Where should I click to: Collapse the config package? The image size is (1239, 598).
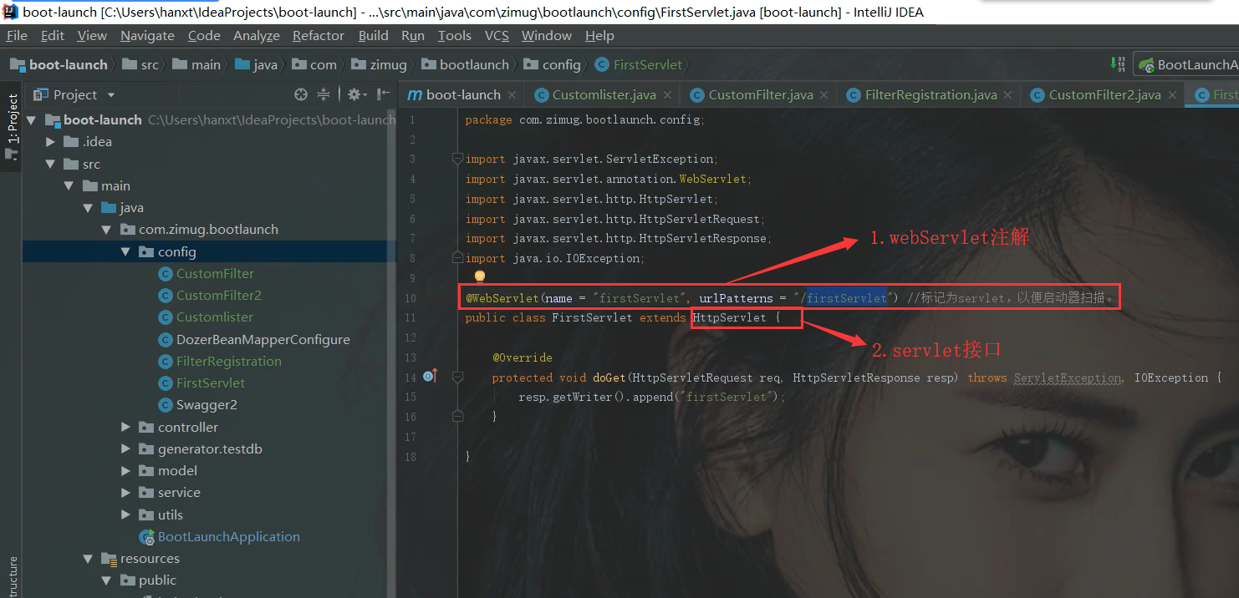click(125, 252)
